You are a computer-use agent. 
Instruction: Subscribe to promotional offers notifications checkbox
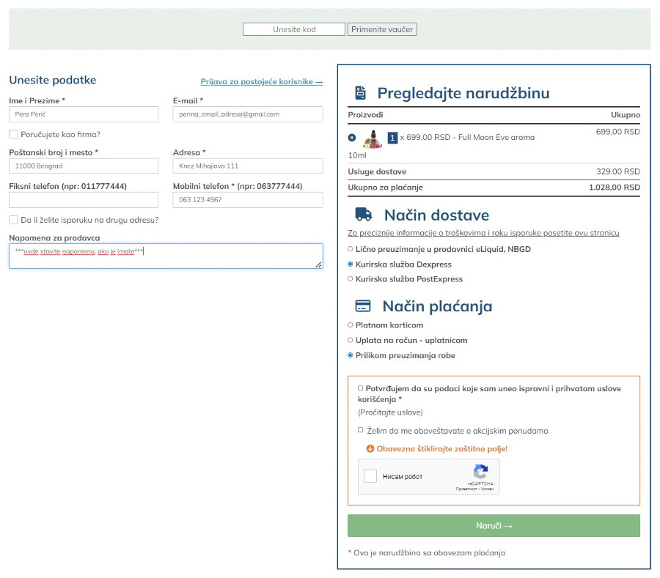pyautogui.click(x=360, y=431)
